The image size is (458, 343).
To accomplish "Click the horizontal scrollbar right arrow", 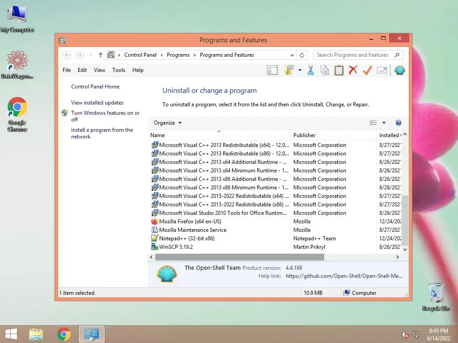I will pos(397,257).
